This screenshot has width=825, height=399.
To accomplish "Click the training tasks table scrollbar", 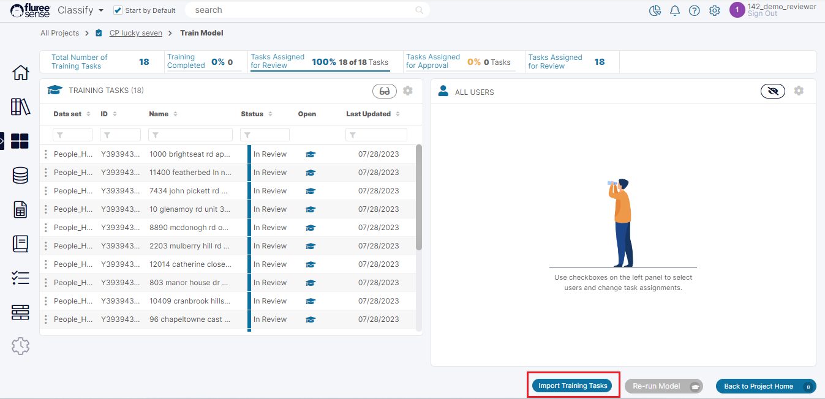I will click(x=419, y=196).
